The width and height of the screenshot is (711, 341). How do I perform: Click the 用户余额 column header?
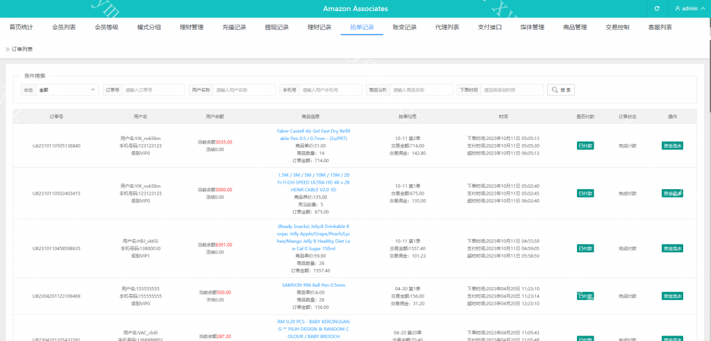(x=215, y=116)
